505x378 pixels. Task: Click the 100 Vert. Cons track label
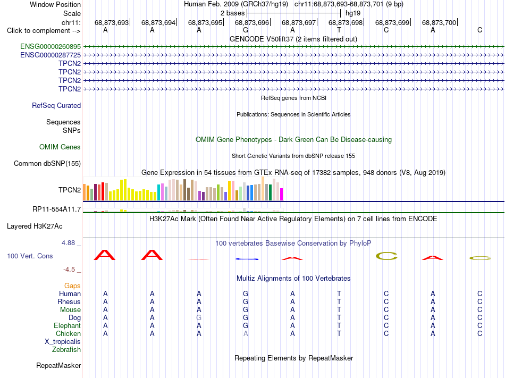(30, 256)
